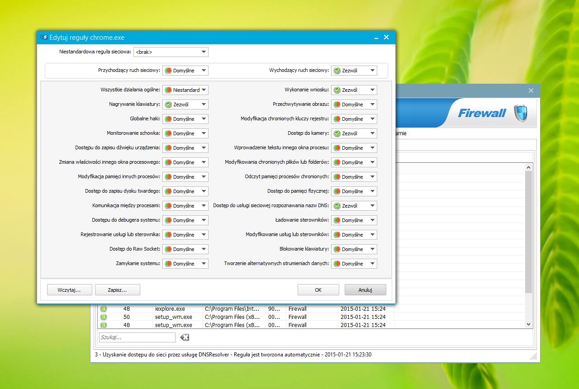Click the Wczytaj... button

click(x=70, y=290)
